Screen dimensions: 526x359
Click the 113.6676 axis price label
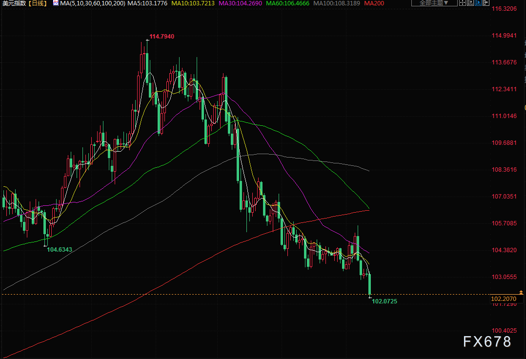[x=504, y=62]
